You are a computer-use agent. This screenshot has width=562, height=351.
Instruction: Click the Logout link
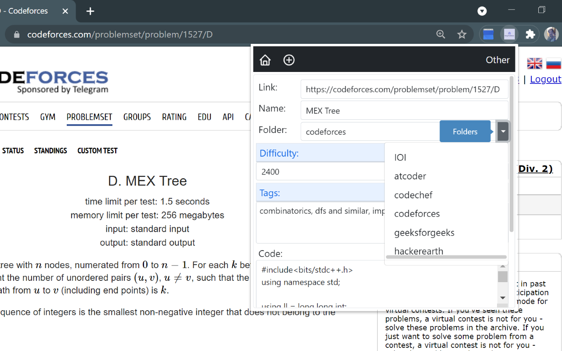point(545,79)
